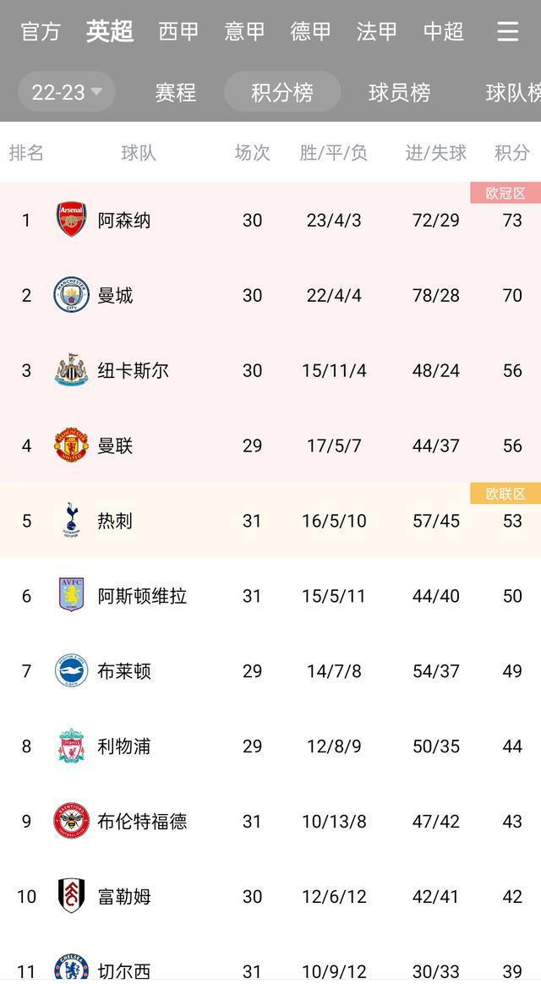
Task: Click the Liverpool crest icon
Action: click(72, 746)
